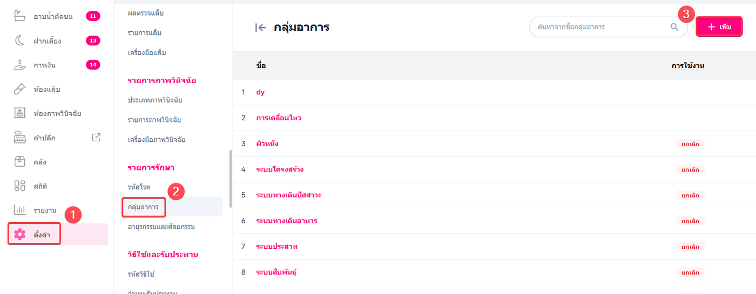Viewport: 756px width, 294px height.
Task: Open รหัสโรค in the settings submenu
Action: 139,187
